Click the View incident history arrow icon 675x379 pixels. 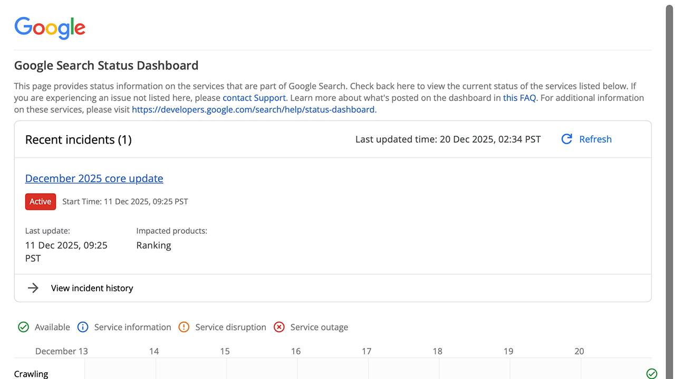pyautogui.click(x=33, y=288)
